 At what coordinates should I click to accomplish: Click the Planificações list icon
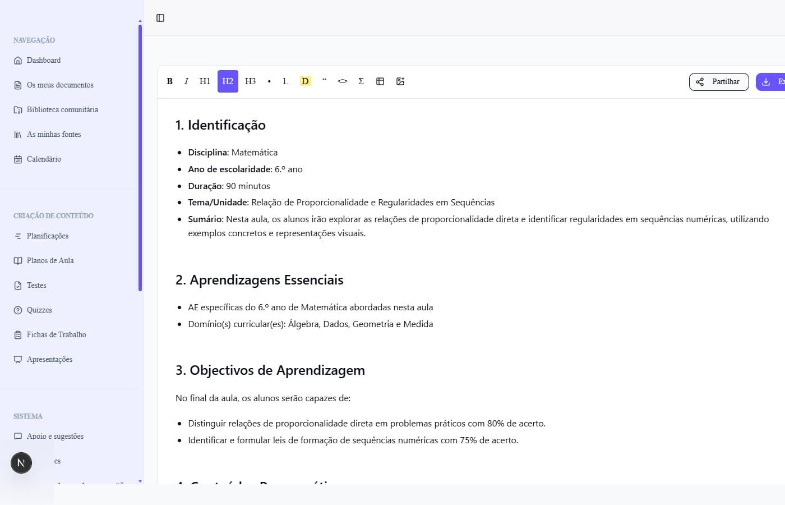(x=18, y=236)
